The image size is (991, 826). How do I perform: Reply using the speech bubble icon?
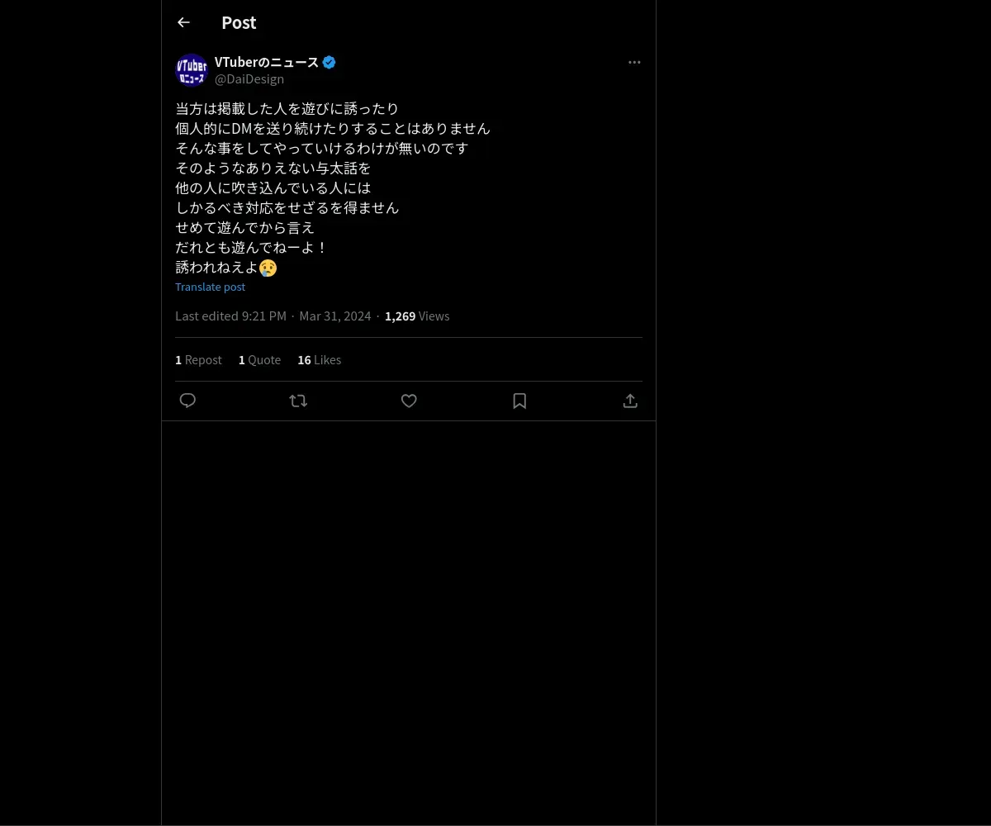pyautogui.click(x=187, y=401)
